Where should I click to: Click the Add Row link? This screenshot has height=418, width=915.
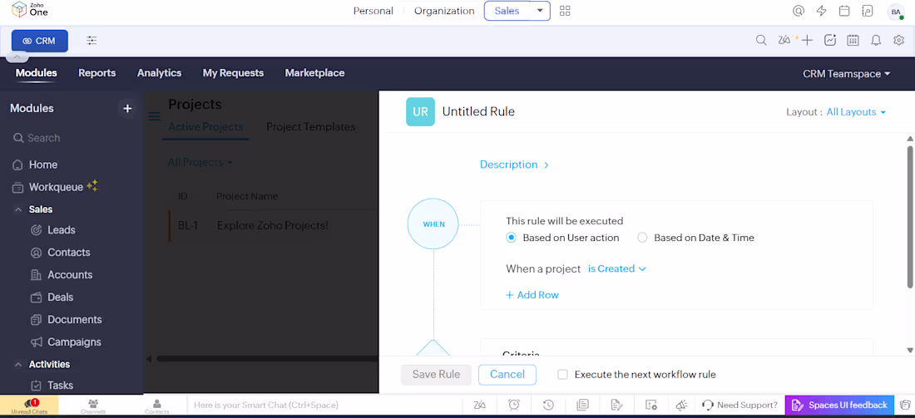point(532,295)
